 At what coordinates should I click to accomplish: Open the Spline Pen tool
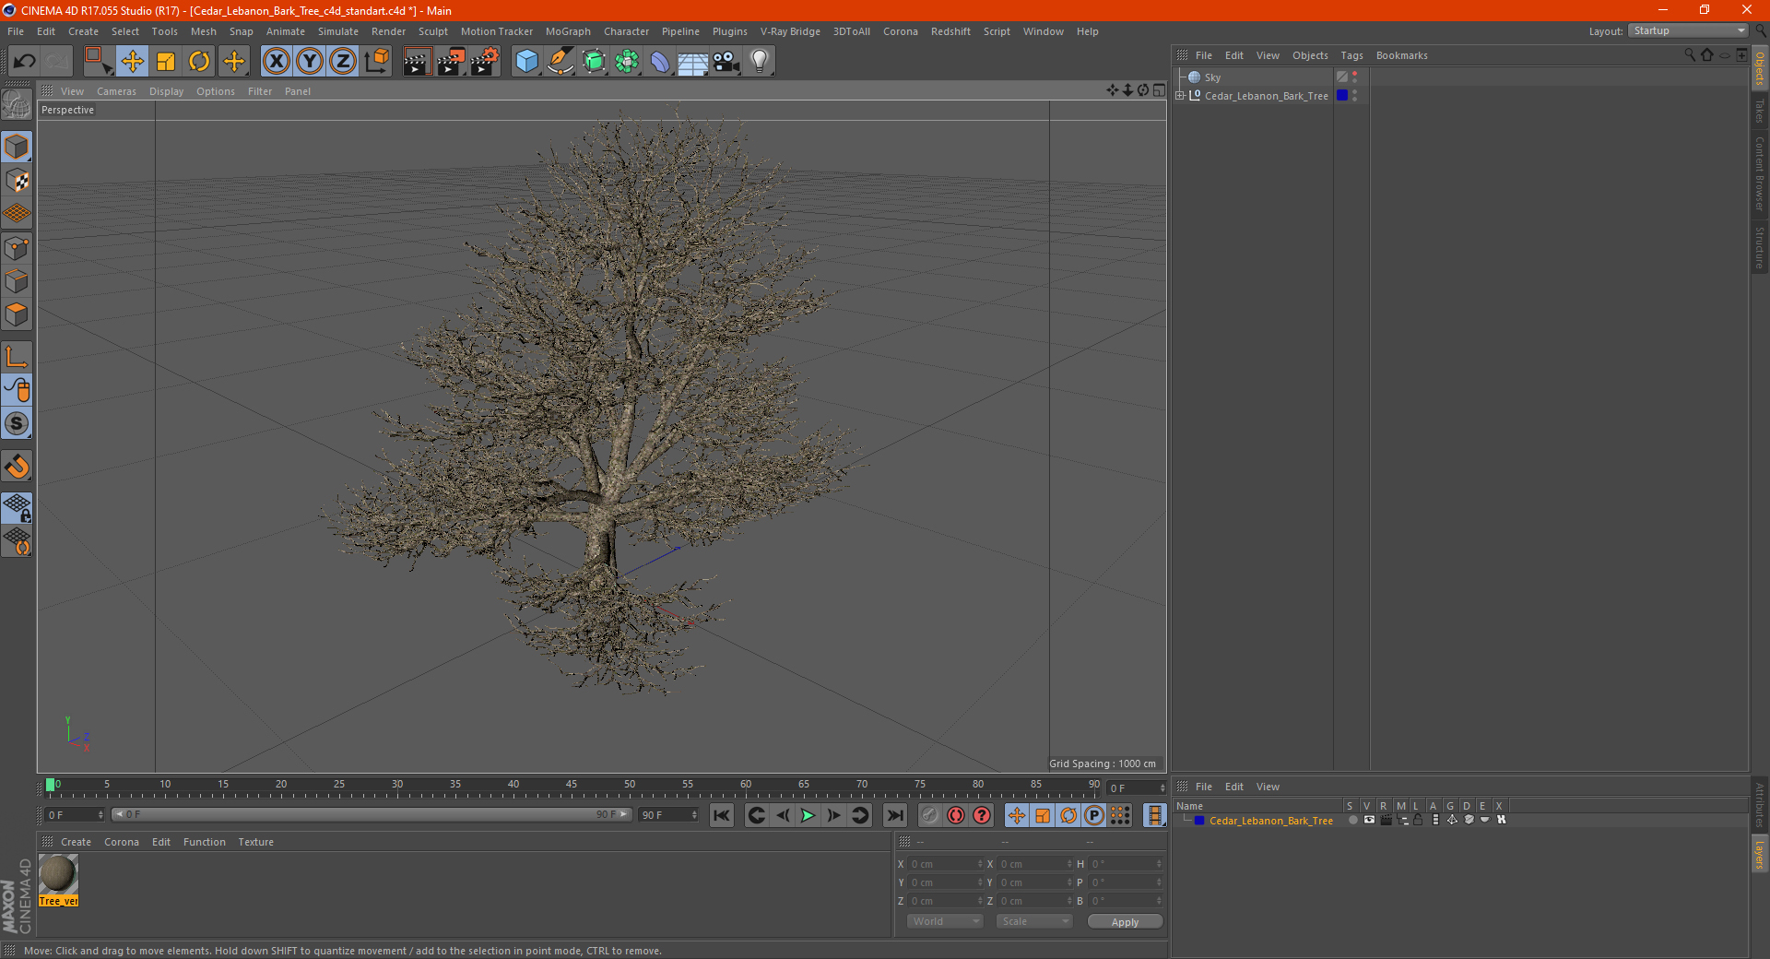click(x=560, y=62)
